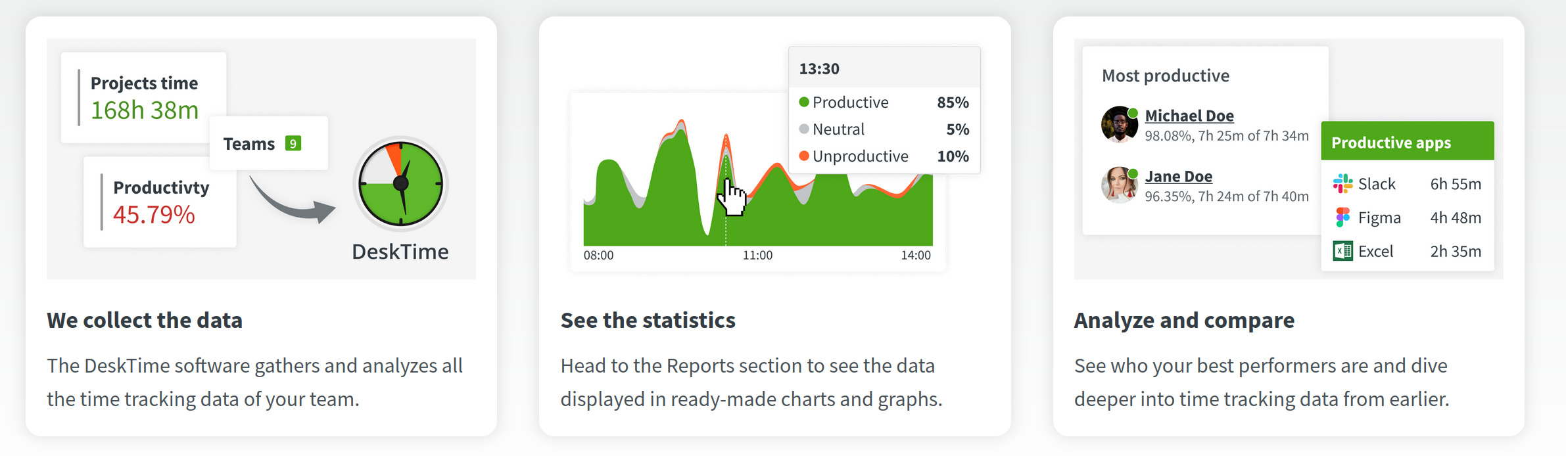Click the 'See the statistics' heading
This screenshot has width=1566, height=456.
pos(648,320)
